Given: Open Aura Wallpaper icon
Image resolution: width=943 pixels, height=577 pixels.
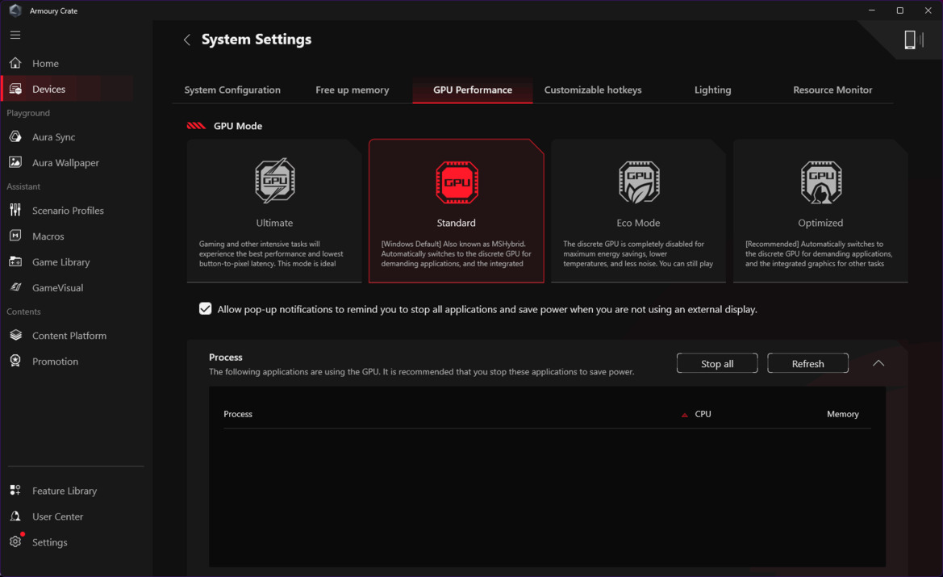Looking at the screenshot, I should tap(15, 162).
